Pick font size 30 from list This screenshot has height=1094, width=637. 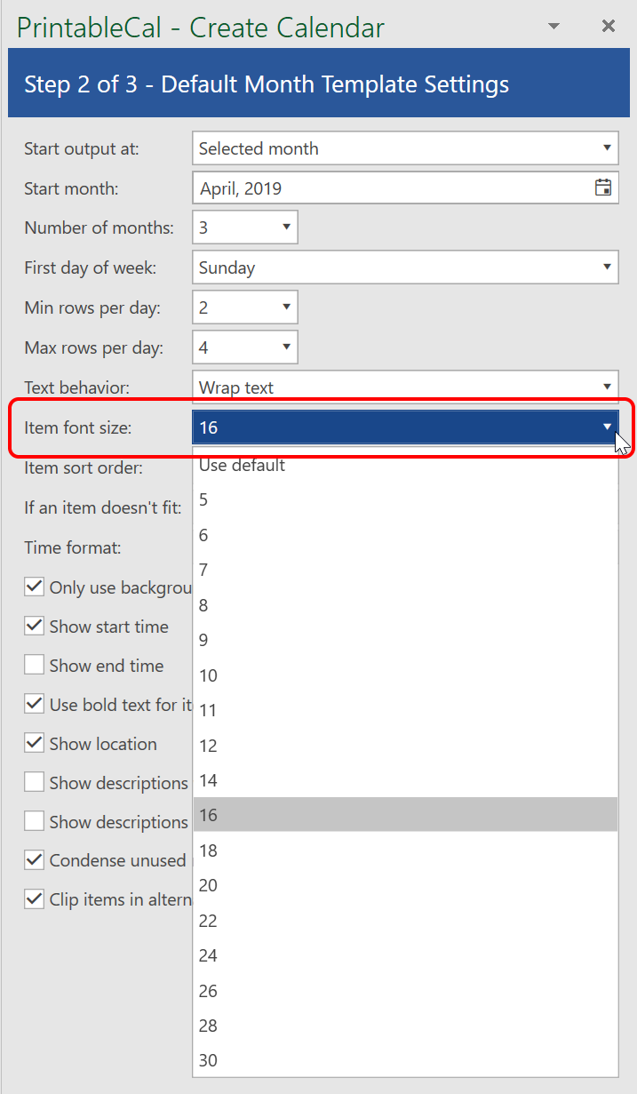pos(209,1060)
